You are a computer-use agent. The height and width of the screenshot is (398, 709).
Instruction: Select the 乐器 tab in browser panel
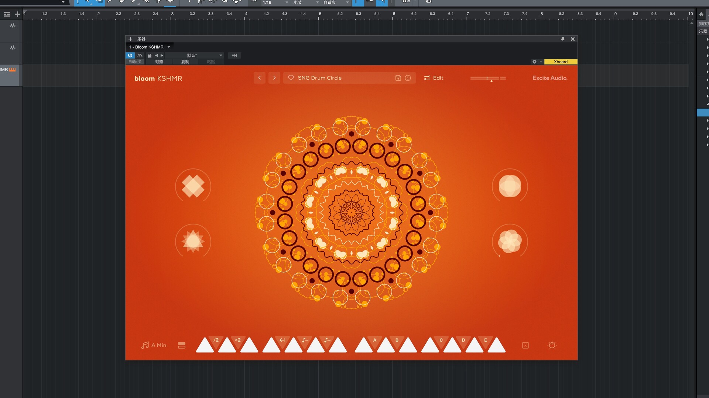[x=703, y=31]
